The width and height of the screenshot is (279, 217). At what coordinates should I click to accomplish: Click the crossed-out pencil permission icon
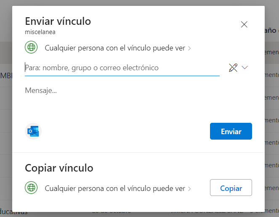point(233,68)
